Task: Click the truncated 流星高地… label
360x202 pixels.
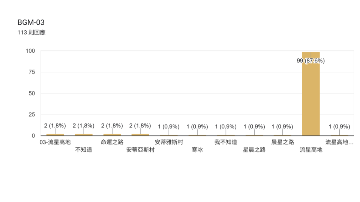Action: (x=339, y=142)
